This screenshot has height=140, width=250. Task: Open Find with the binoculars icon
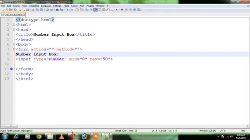[x=57, y=10]
